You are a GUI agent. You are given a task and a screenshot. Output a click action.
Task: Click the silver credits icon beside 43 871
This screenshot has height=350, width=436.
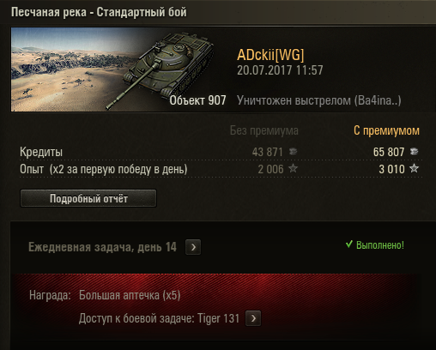point(293,152)
